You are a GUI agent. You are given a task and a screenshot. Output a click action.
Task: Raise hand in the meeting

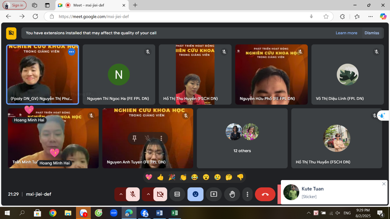point(232,194)
